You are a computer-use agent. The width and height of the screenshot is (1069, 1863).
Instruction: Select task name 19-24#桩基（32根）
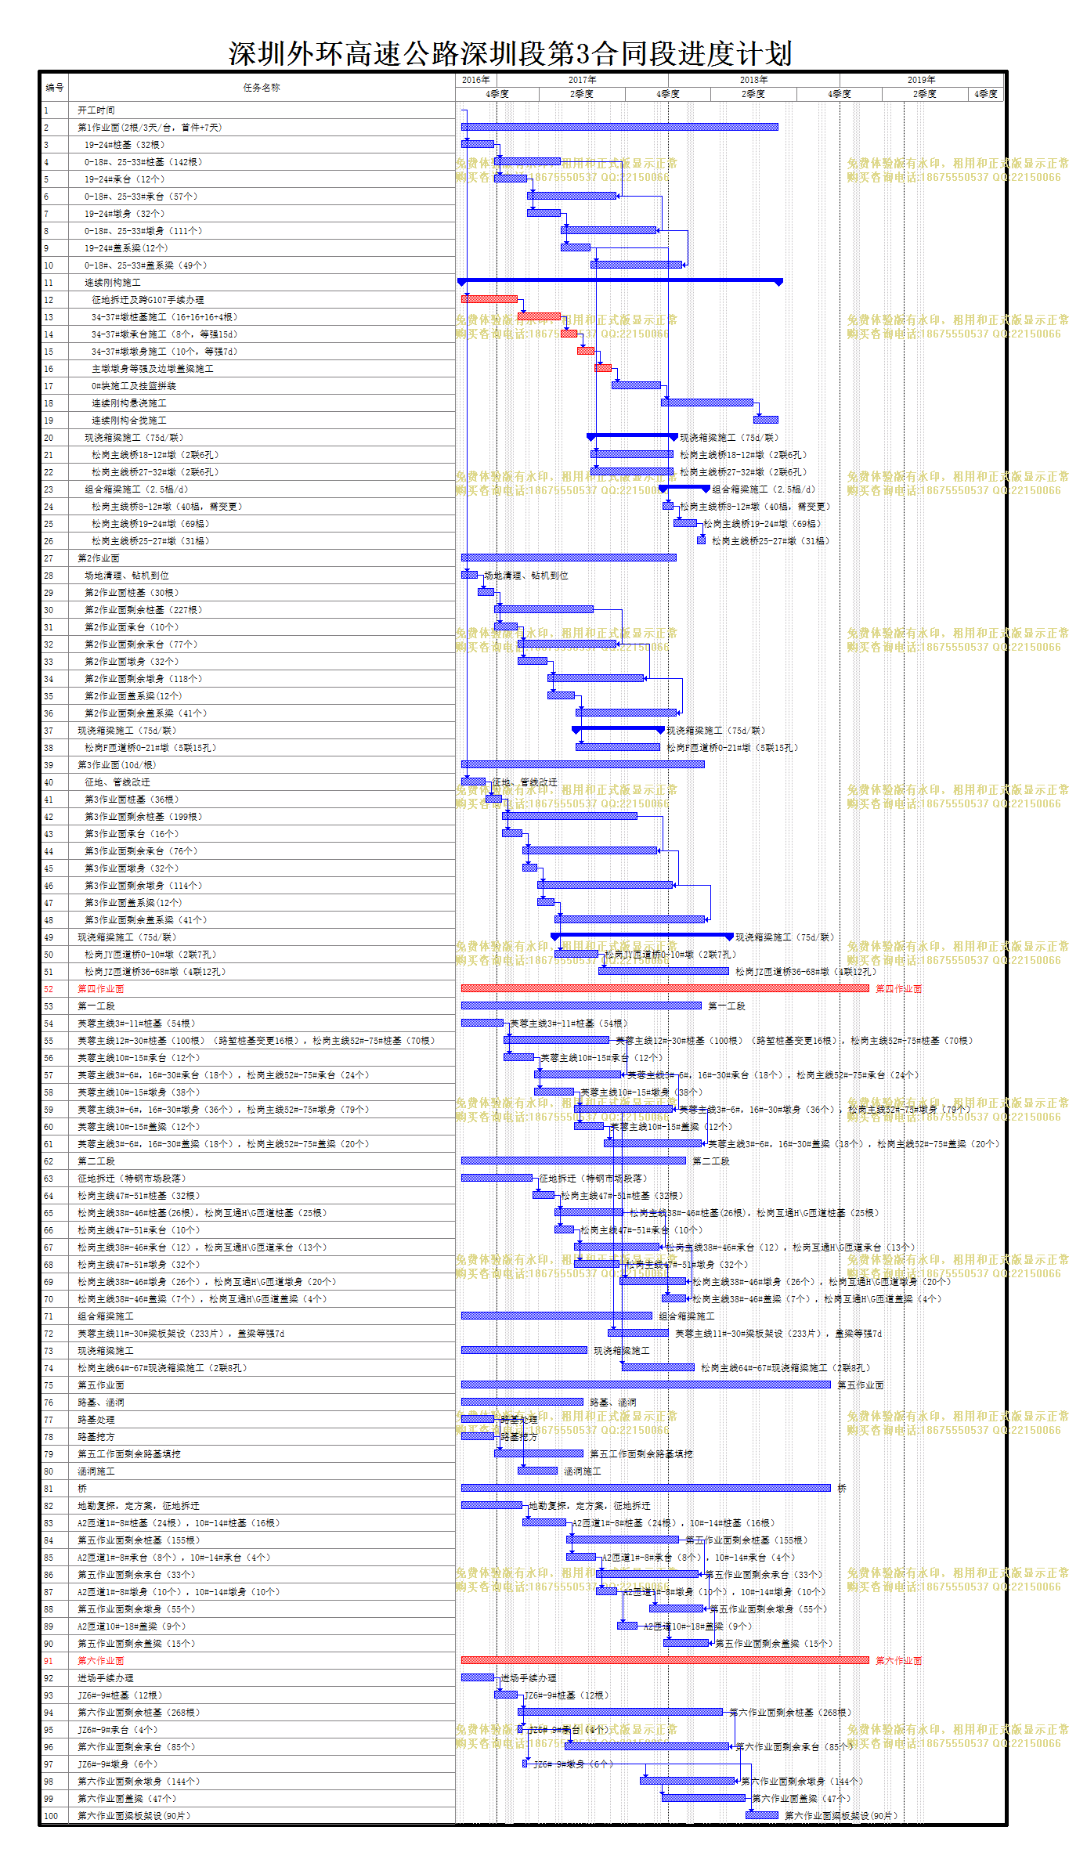pyautogui.click(x=125, y=145)
